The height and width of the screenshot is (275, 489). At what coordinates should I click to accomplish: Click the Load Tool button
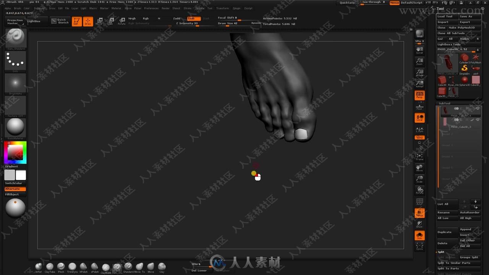tap(447, 16)
